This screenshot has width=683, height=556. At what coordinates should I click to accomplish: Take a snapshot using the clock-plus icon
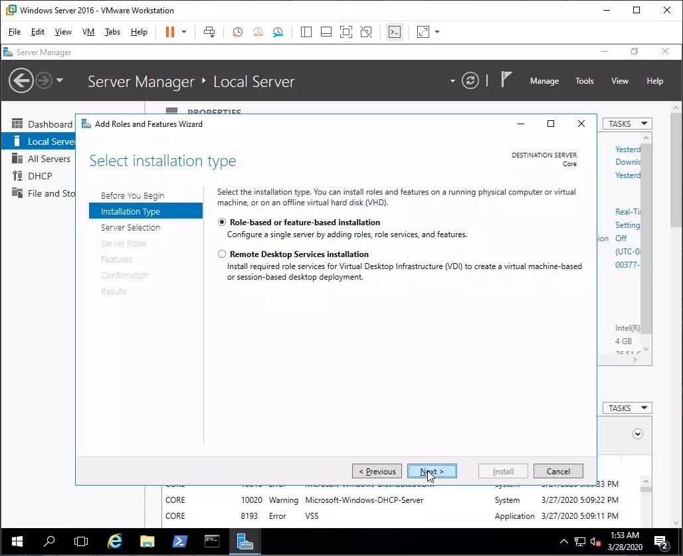click(237, 32)
